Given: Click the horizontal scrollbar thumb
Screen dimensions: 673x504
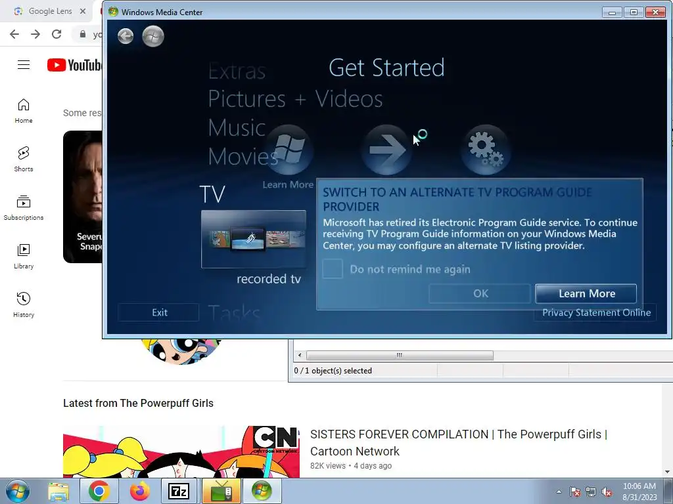Looking at the screenshot, I should 400,355.
